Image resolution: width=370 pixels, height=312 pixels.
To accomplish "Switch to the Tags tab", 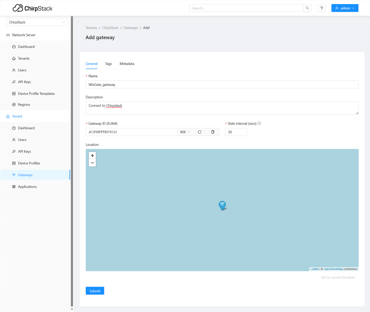I will (x=109, y=64).
